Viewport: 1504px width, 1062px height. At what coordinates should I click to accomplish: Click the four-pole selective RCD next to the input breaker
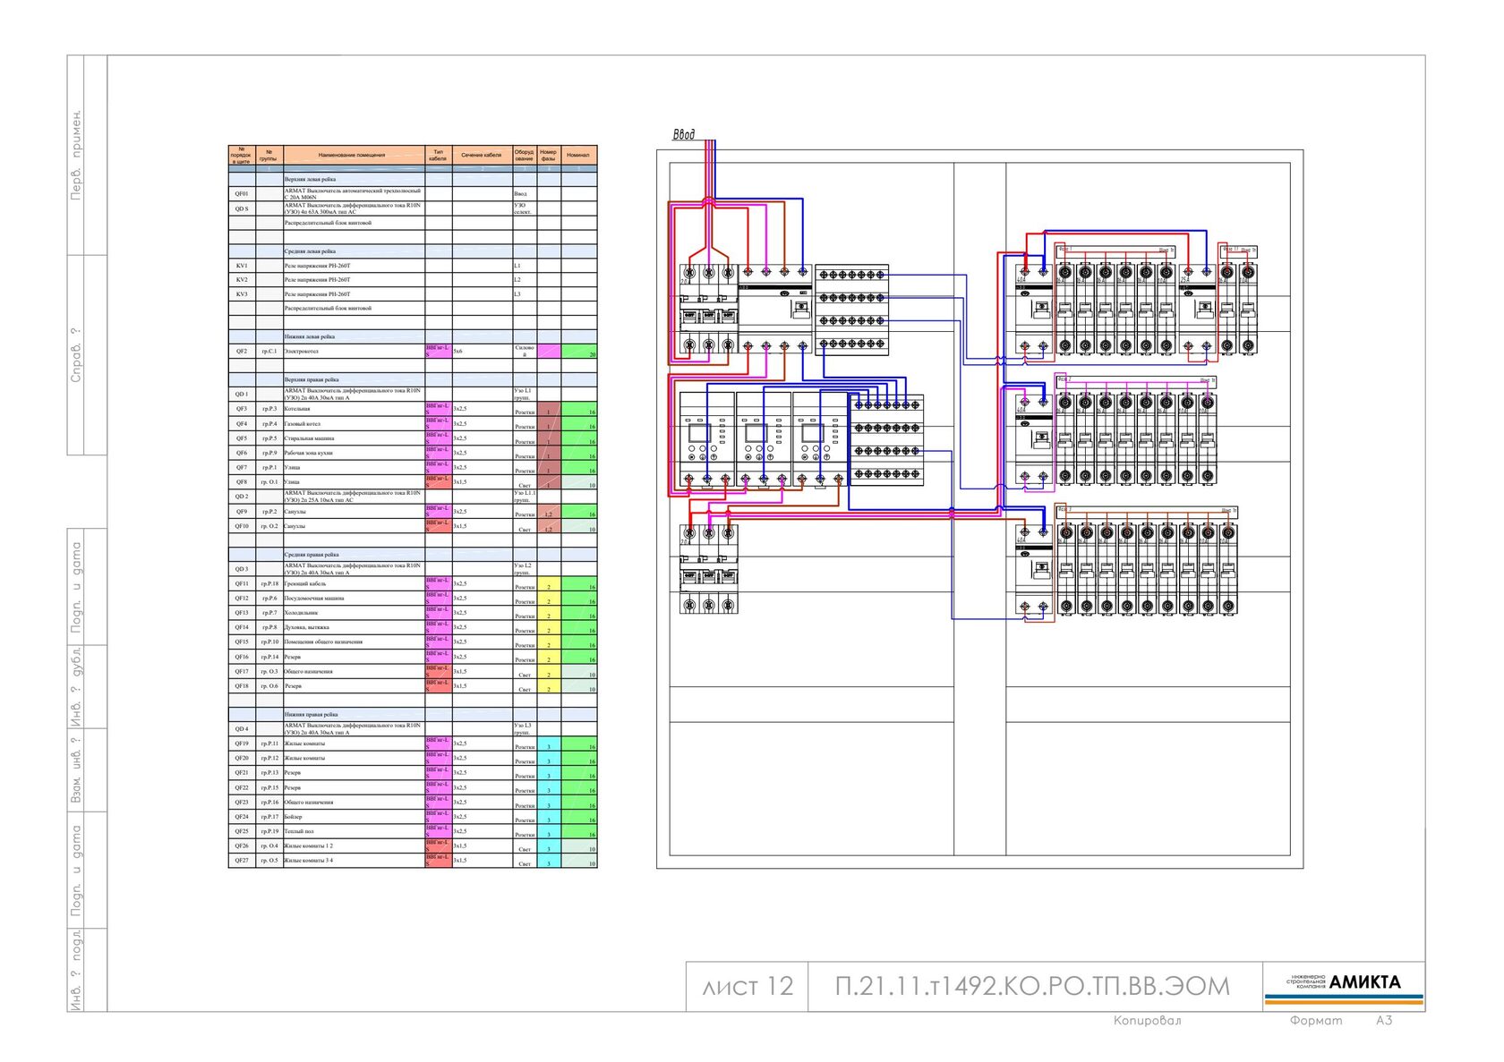[x=775, y=308]
